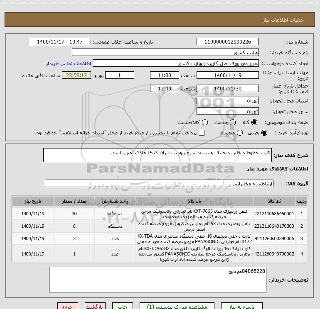320x309 pixels.
Task: Click the unit عدد in row 4
Action: tap(115, 254)
